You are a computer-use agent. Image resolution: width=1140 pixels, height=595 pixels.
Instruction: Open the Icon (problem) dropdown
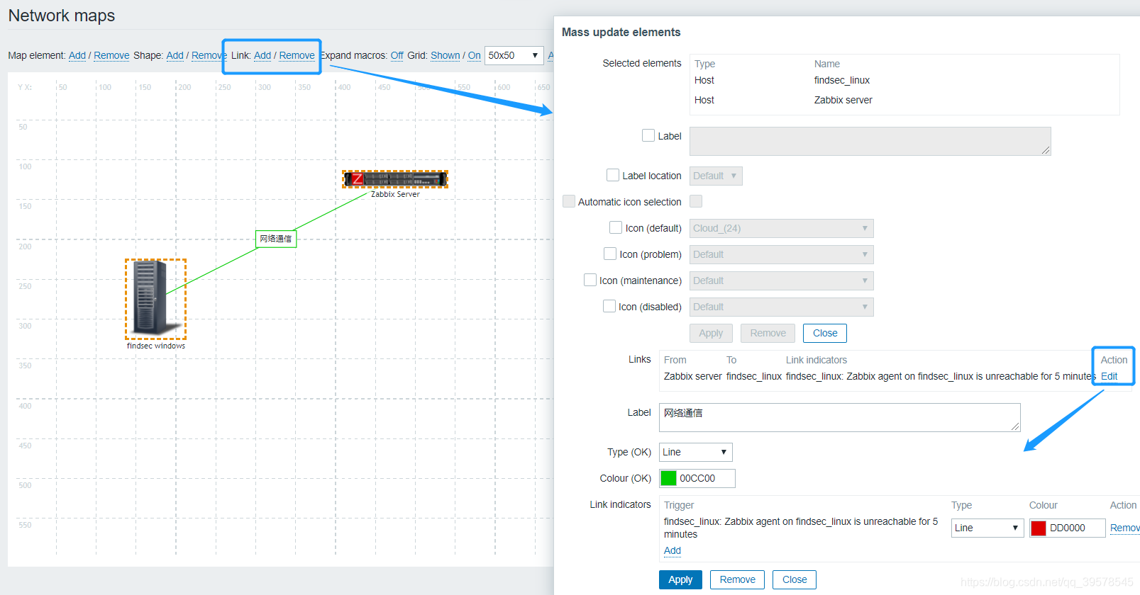(x=781, y=254)
